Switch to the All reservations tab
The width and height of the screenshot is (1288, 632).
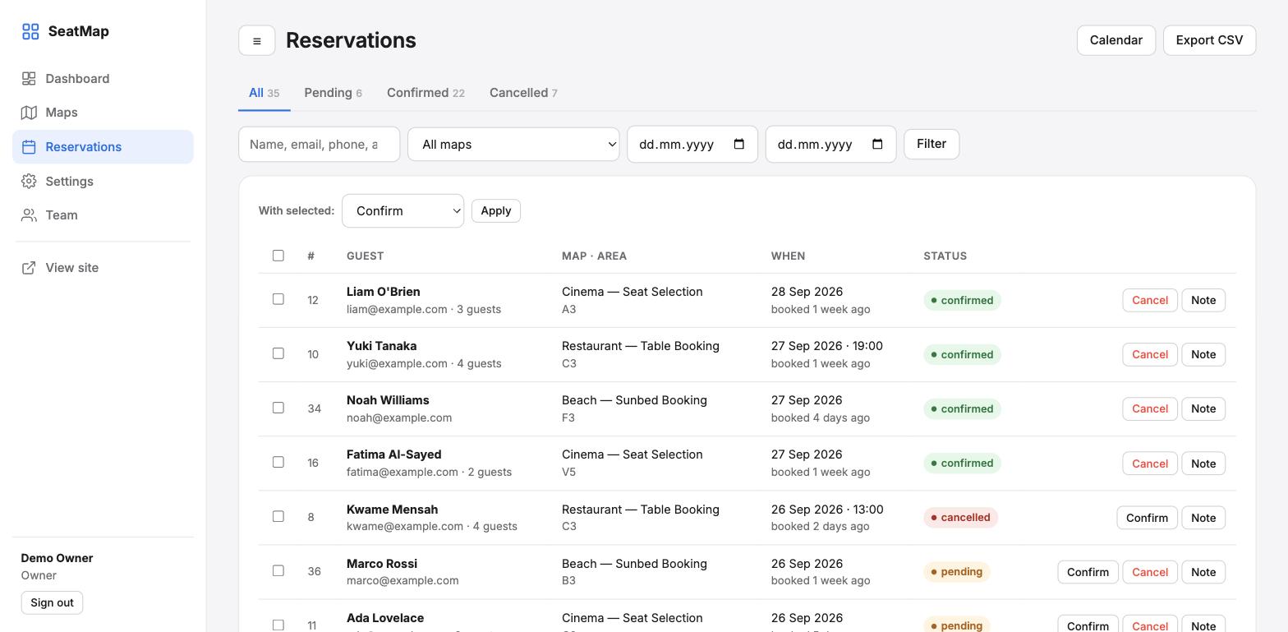264,93
